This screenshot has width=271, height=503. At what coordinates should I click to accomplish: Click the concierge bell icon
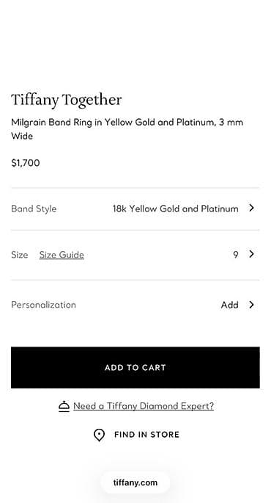point(64,406)
